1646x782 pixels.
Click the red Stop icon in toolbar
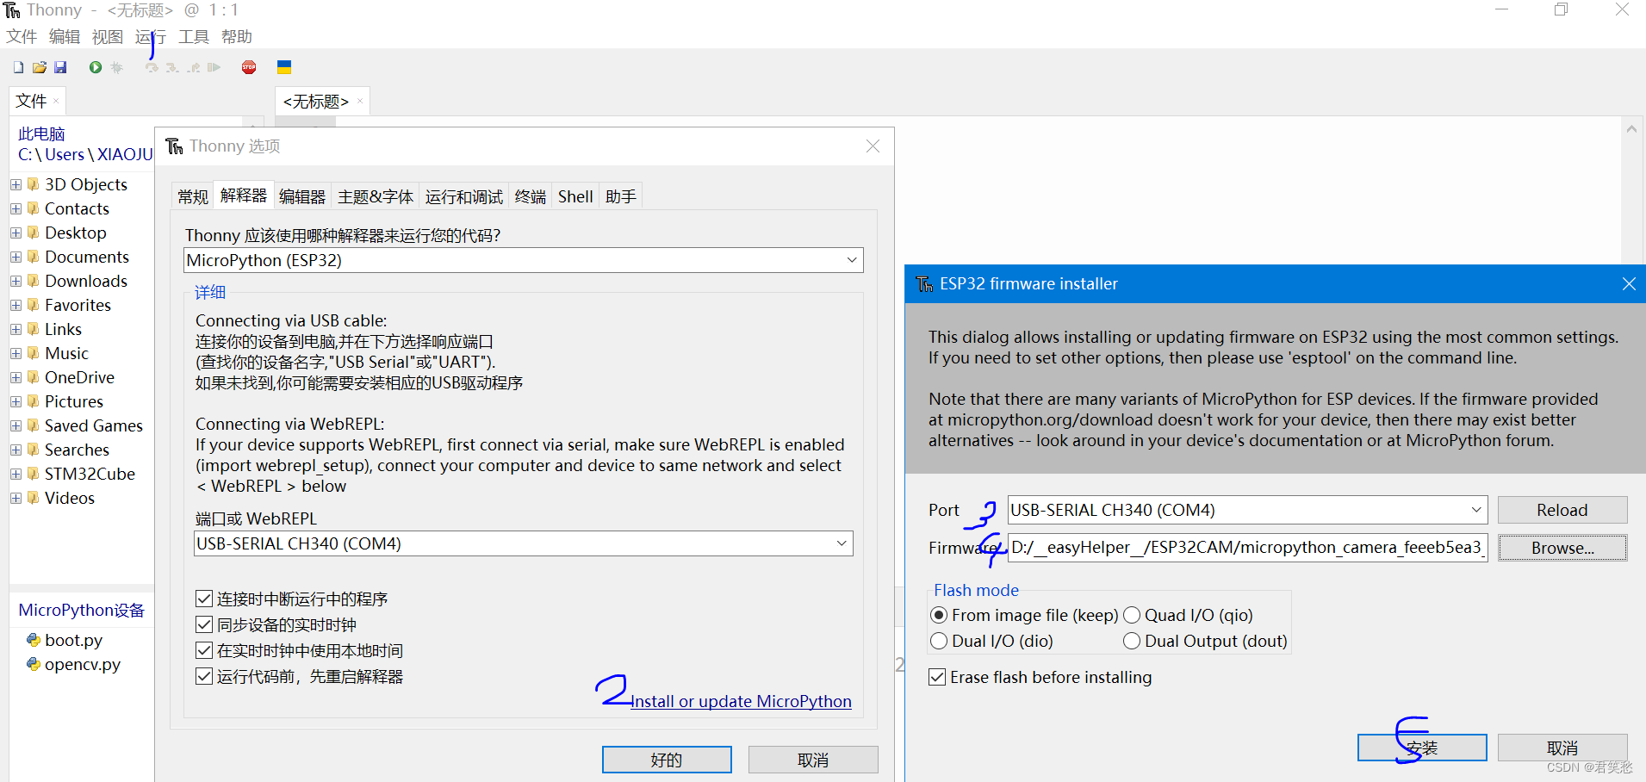tap(249, 67)
